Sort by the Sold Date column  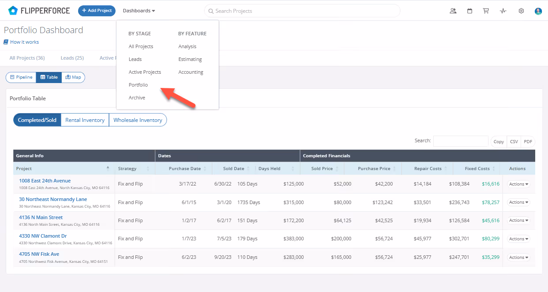coord(234,168)
